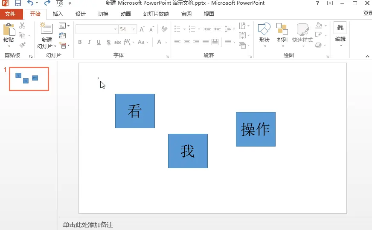Toggle strikethrough formatting
Image resolution: width=372 pixels, height=230 pixels.
click(118, 42)
